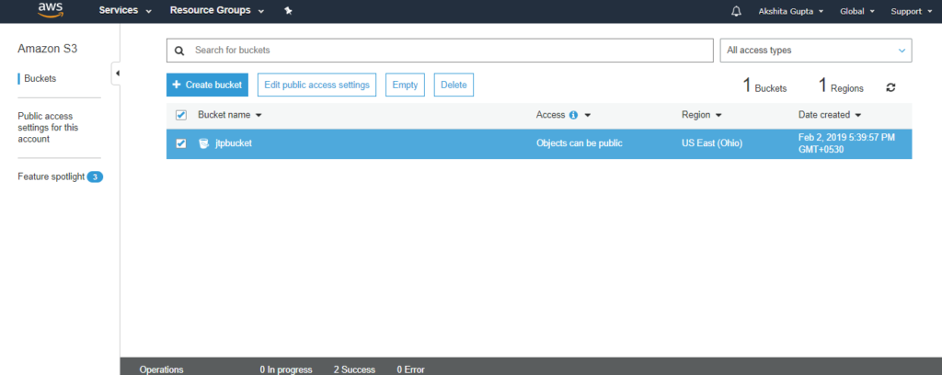Click the AWS logo home icon
Image resolution: width=942 pixels, height=375 pixels.
click(x=51, y=10)
